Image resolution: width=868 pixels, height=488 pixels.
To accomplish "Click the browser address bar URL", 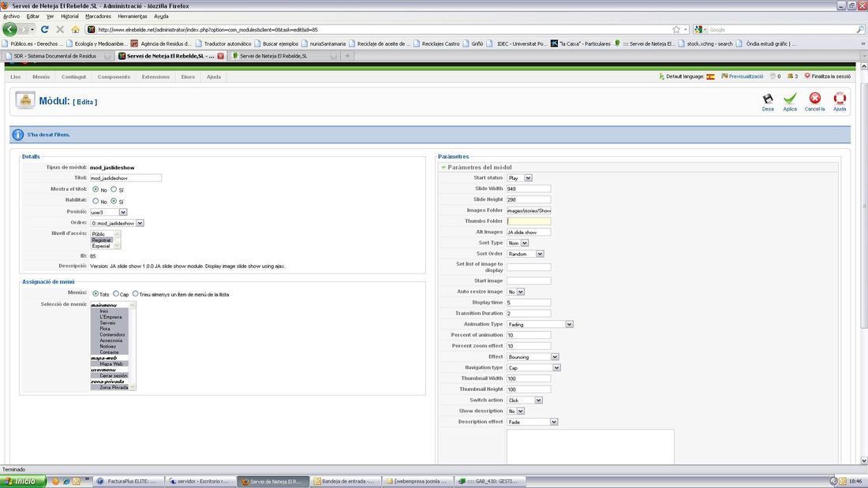I will pyautogui.click(x=207, y=30).
